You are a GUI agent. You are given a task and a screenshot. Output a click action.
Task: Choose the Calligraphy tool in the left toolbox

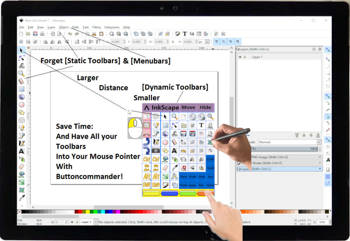pos(21,143)
